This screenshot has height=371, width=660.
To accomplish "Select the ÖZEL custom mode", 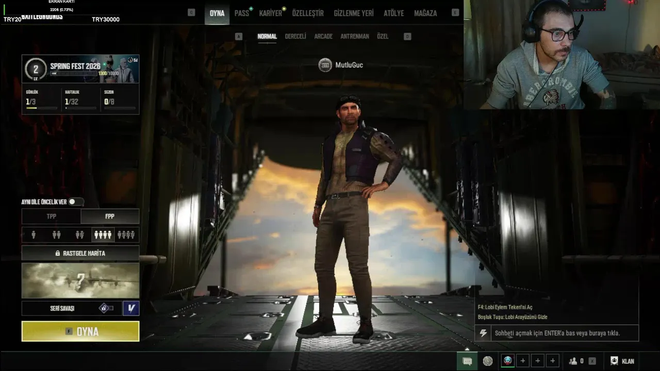I will 383,37.
